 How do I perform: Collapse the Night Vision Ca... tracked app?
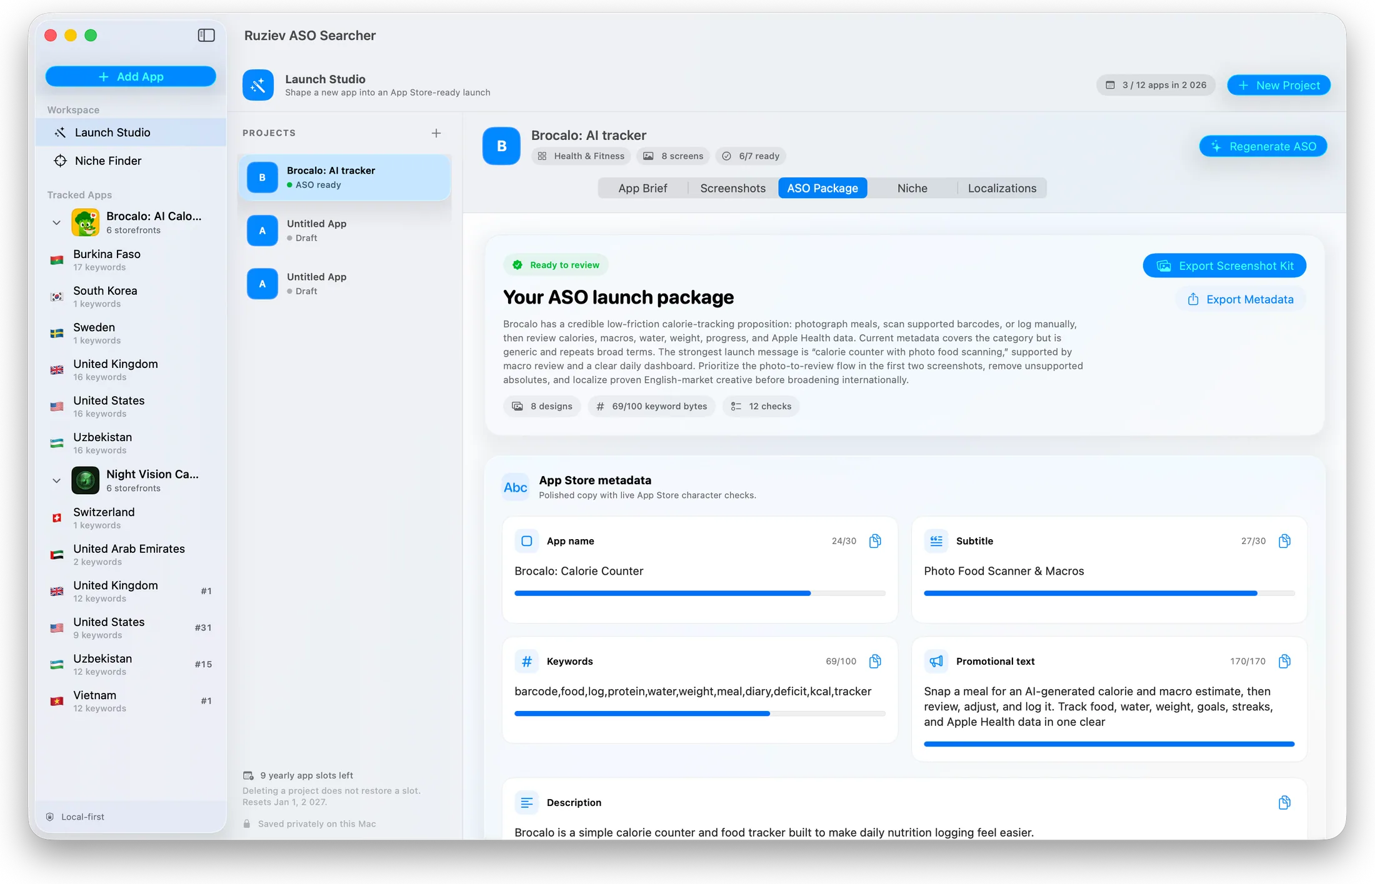point(56,480)
